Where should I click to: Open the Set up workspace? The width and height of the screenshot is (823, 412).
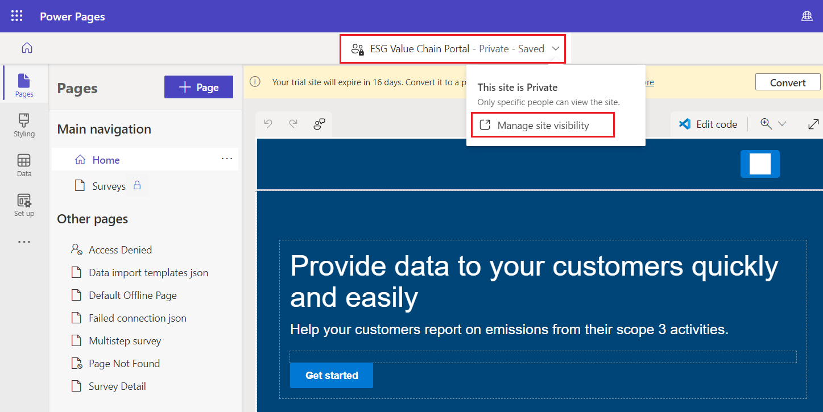(x=24, y=205)
